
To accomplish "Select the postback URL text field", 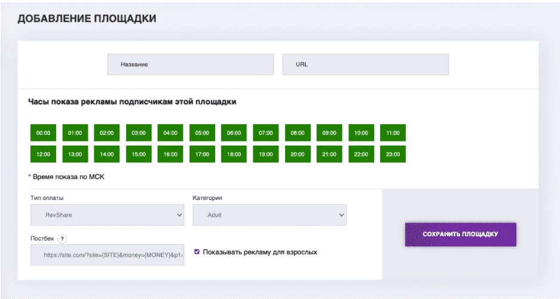I will pyautogui.click(x=107, y=255).
